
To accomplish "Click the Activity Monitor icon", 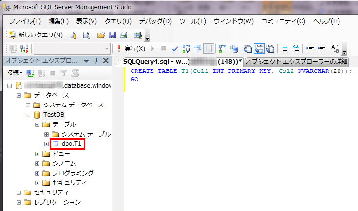I will tap(138, 35).
